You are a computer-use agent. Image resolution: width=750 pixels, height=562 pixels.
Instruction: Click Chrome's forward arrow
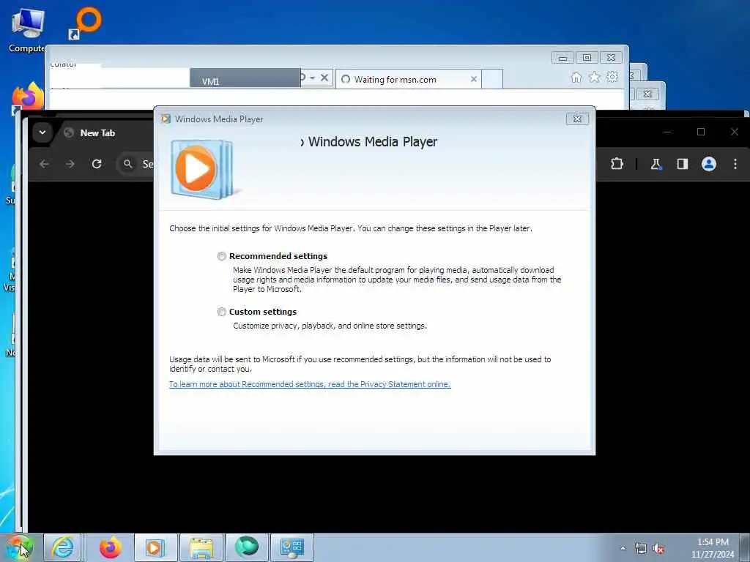coord(70,164)
